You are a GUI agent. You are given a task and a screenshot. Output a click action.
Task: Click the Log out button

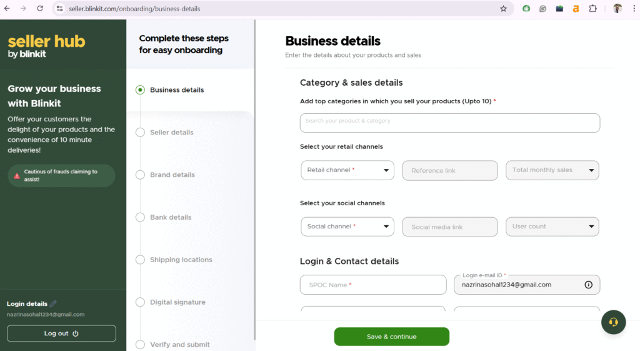[x=61, y=333]
